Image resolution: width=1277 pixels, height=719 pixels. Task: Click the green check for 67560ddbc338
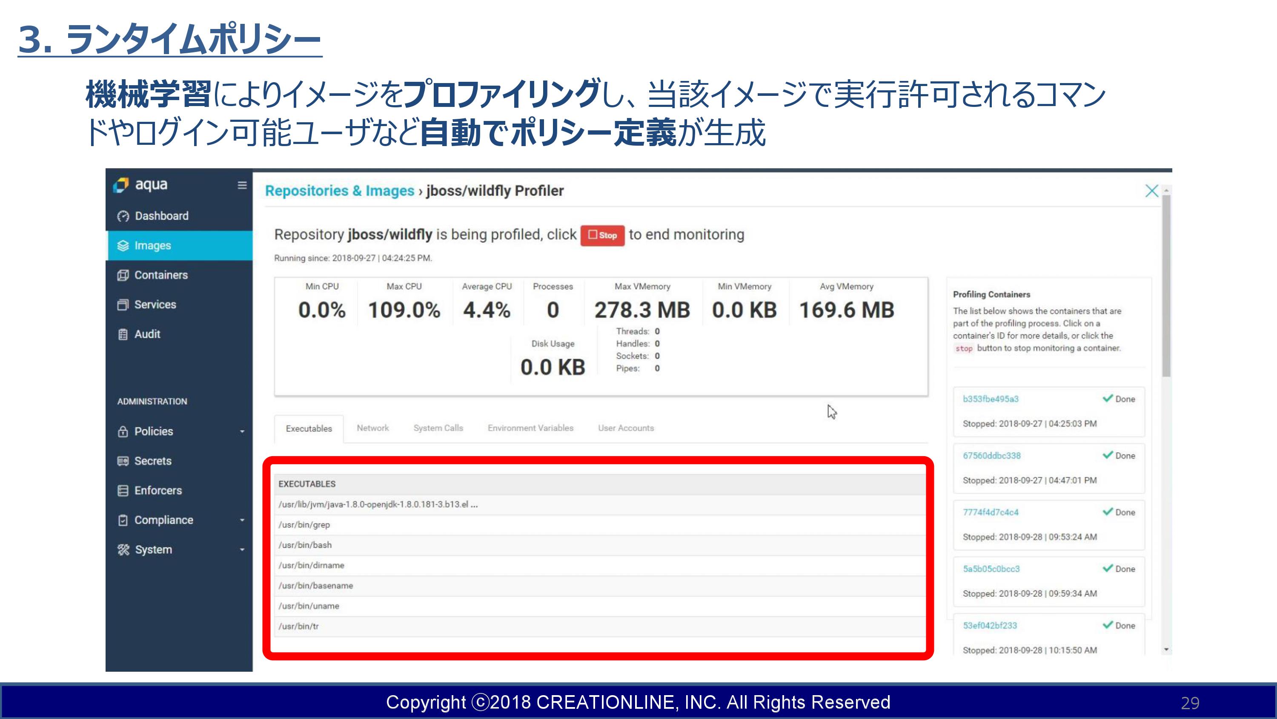tap(1108, 455)
